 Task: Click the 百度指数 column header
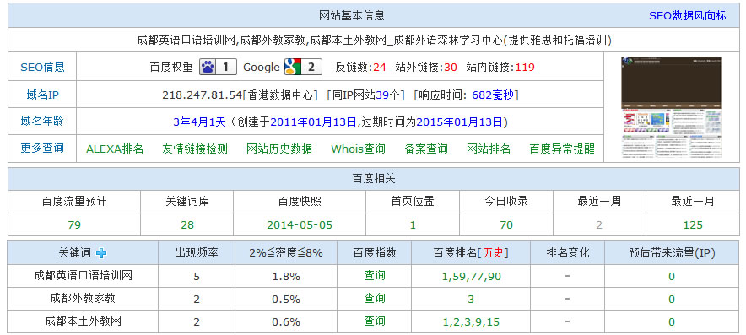(x=375, y=253)
